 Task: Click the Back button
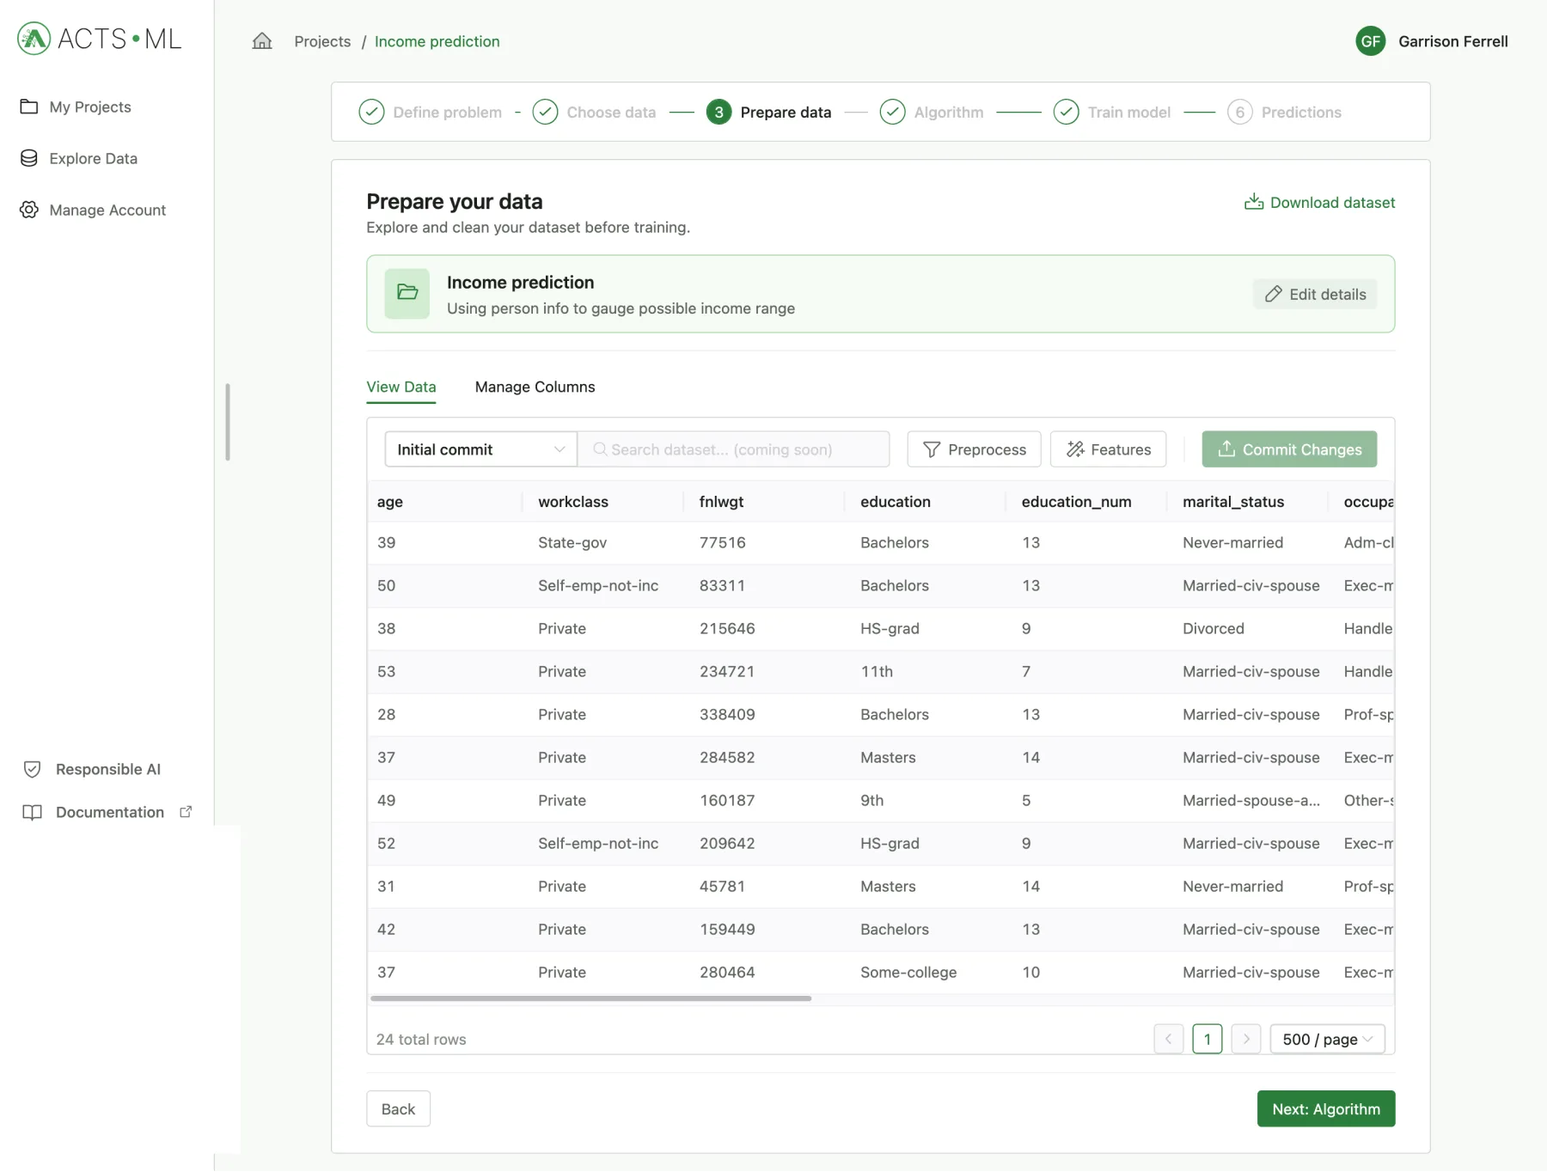click(398, 1109)
